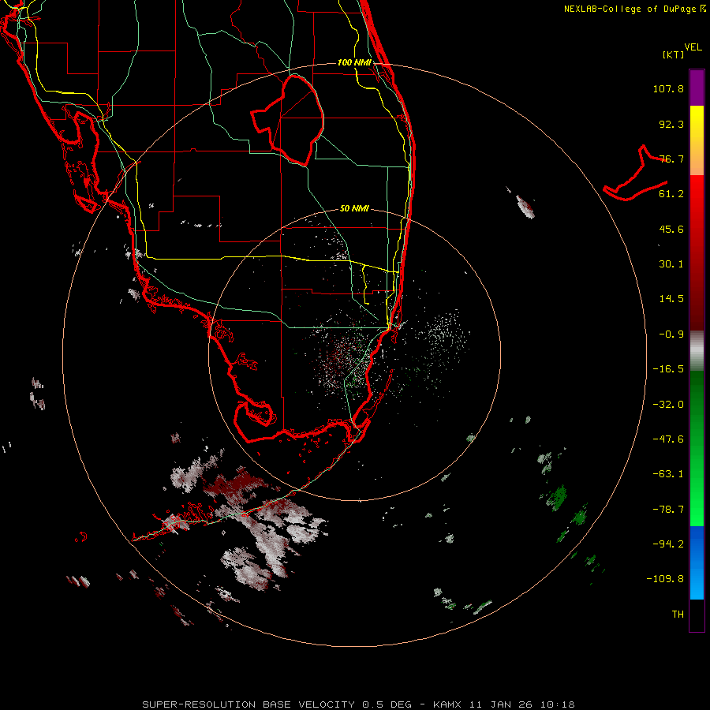This screenshot has height=710, width=710.
Task: Select the 92.3 legend value
Action: click(671, 124)
